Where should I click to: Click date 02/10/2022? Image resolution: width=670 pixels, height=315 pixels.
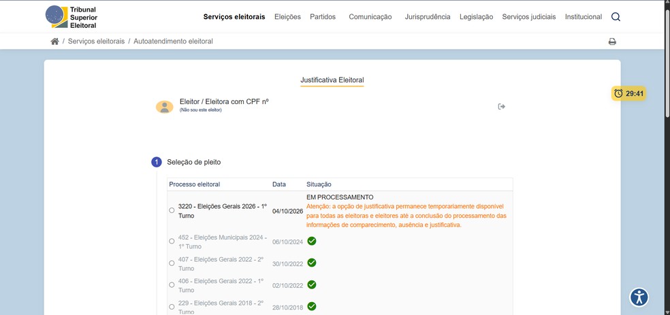[x=287, y=286]
